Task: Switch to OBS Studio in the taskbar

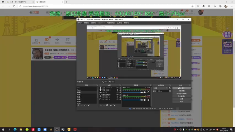Action: point(57,129)
